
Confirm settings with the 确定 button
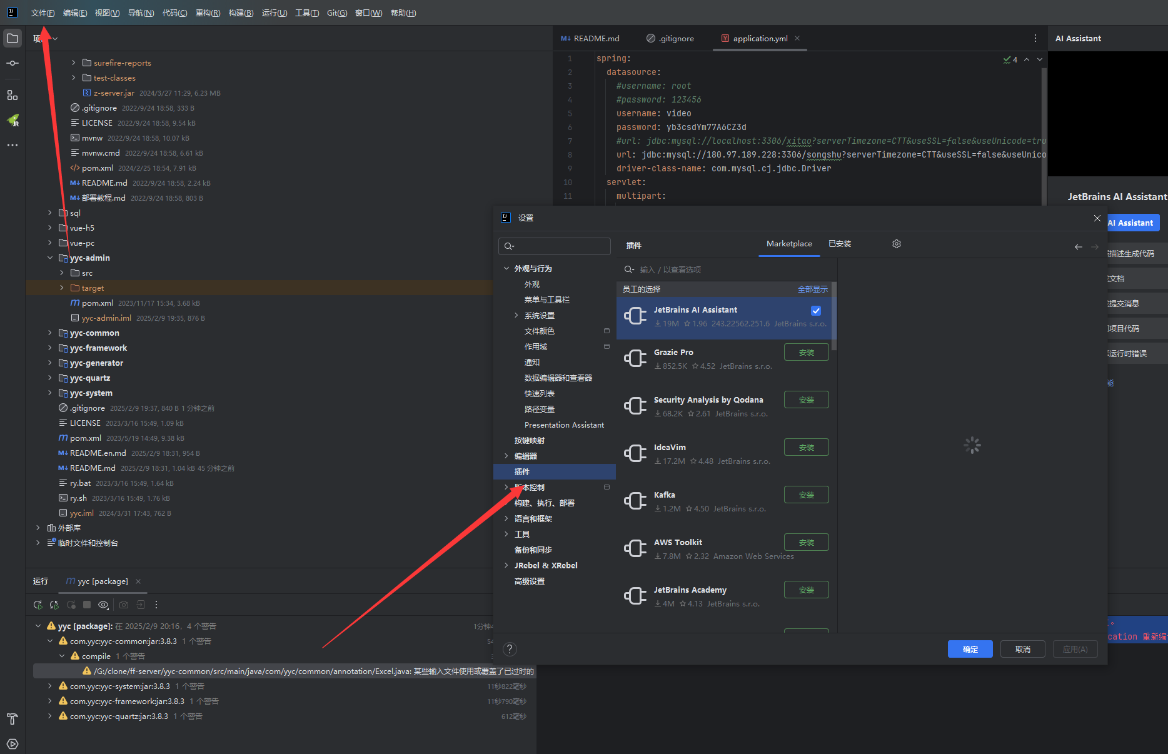click(x=970, y=649)
